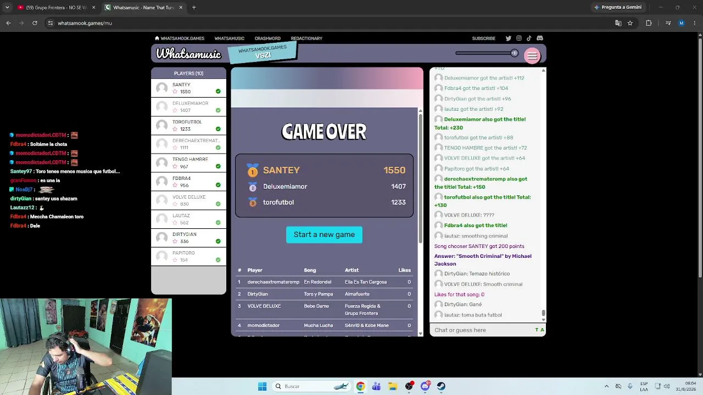Open REDACTIONARY in the site nav

pyautogui.click(x=306, y=38)
